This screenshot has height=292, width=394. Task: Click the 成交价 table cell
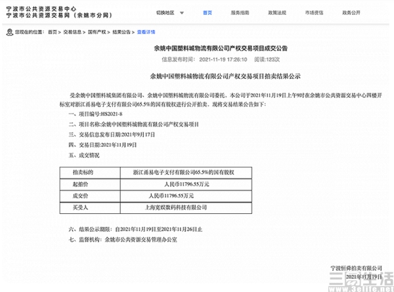coord(90,196)
